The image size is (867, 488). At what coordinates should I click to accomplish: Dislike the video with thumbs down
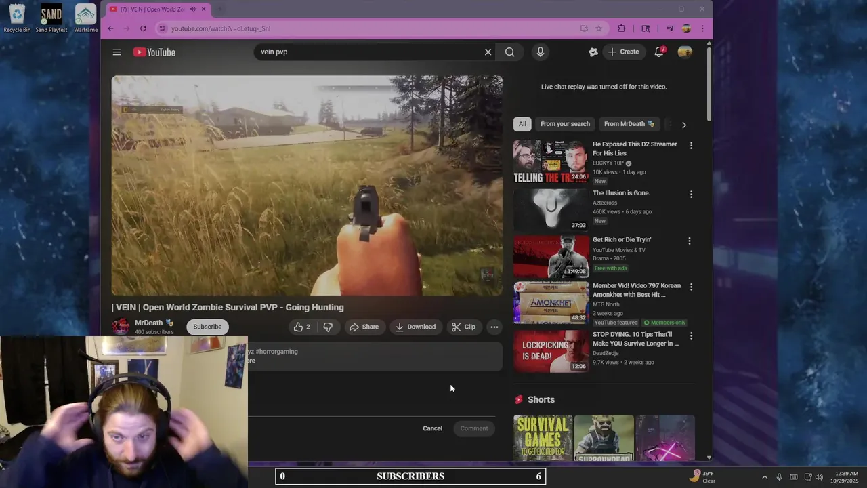pos(328,327)
